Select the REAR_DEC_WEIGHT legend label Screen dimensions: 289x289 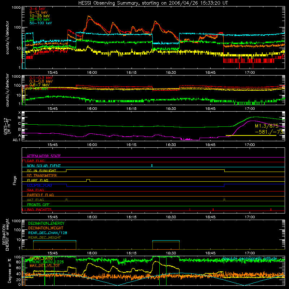click(x=44, y=238)
